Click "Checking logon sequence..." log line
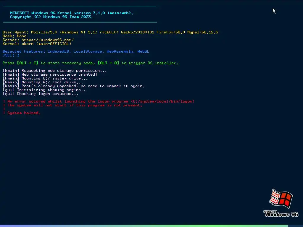 click(x=41, y=94)
